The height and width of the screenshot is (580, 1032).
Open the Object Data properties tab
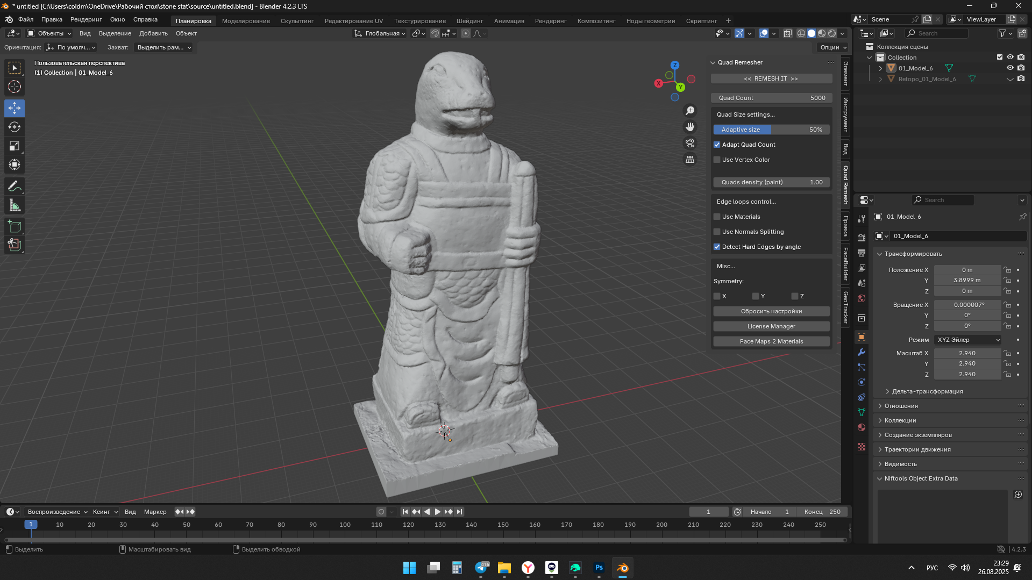[862, 412]
